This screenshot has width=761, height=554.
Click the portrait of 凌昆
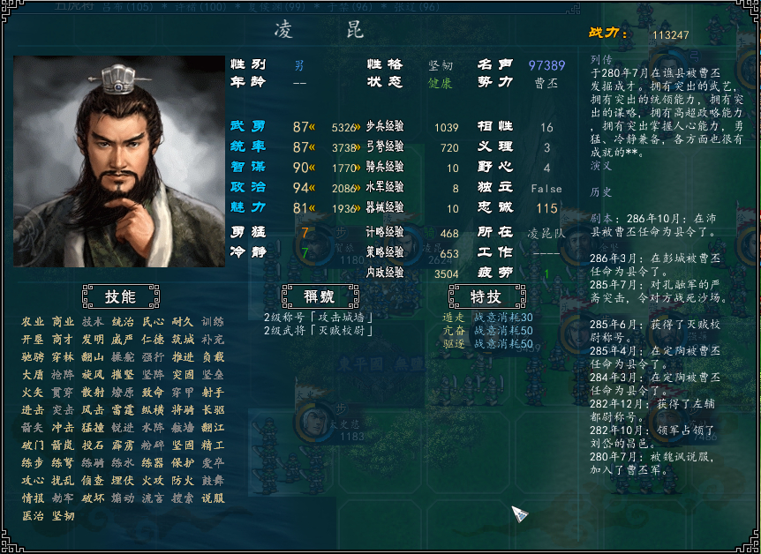tap(119, 161)
